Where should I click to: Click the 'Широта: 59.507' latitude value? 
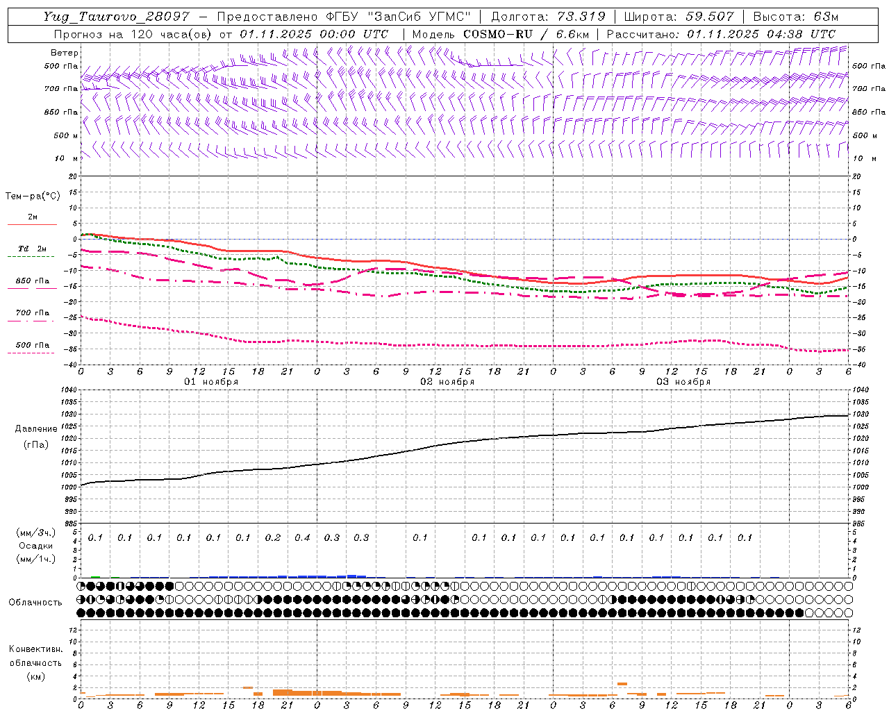coord(679,17)
